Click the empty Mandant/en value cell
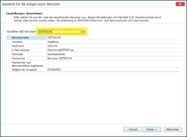187x137 pixels. point(114,64)
